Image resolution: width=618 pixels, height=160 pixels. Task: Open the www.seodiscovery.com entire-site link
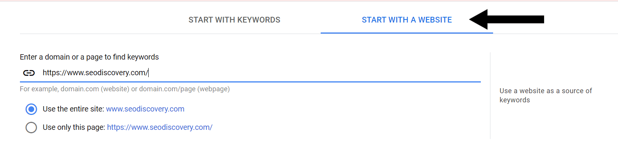[x=145, y=109]
